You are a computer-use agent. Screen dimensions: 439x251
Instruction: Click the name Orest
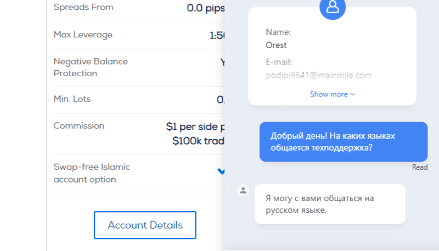tap(276, 45)
